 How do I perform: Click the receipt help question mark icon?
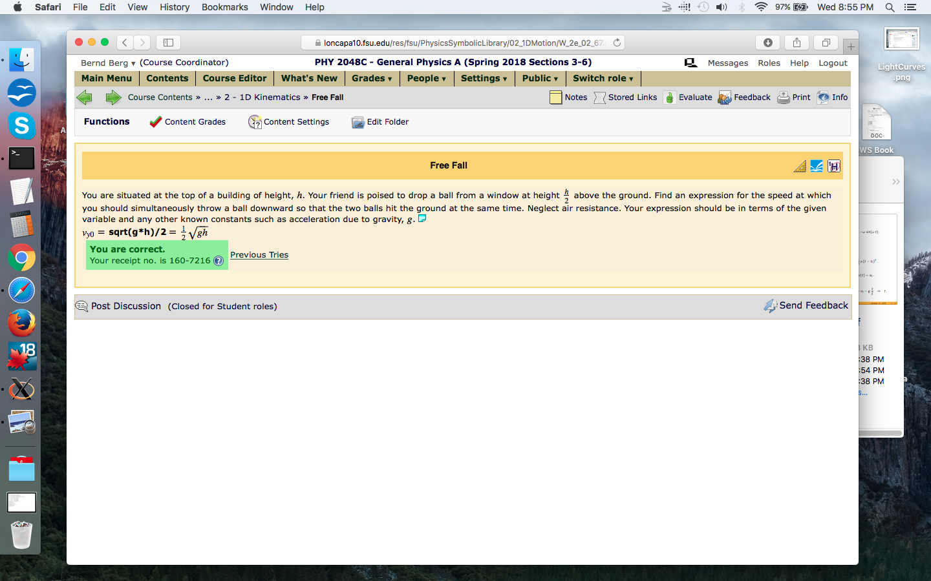click(219, 261)
